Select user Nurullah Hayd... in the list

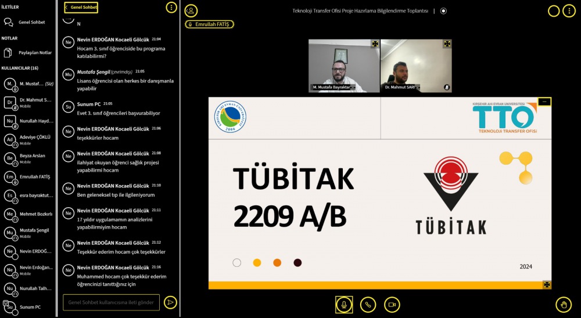(28, 121)
